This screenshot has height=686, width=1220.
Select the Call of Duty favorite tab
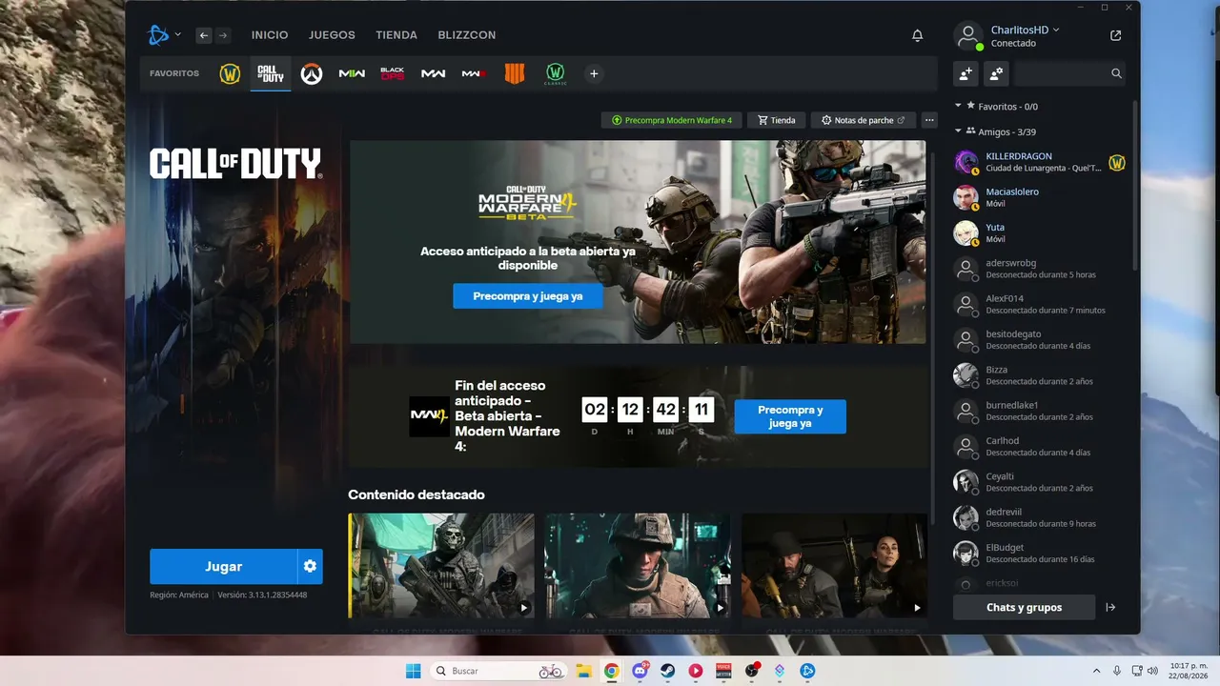coord(271,73)
